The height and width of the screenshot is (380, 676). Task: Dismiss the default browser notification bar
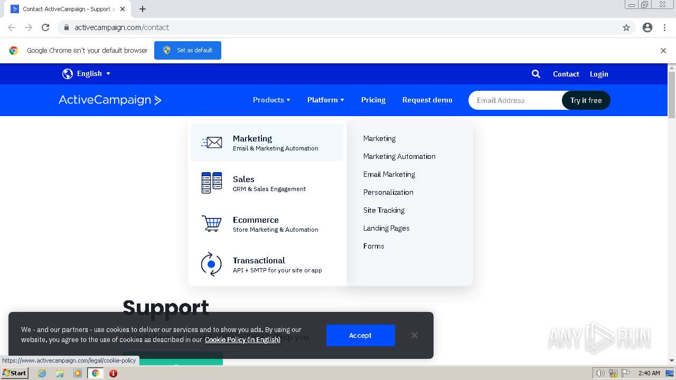[x=663, y=51]
